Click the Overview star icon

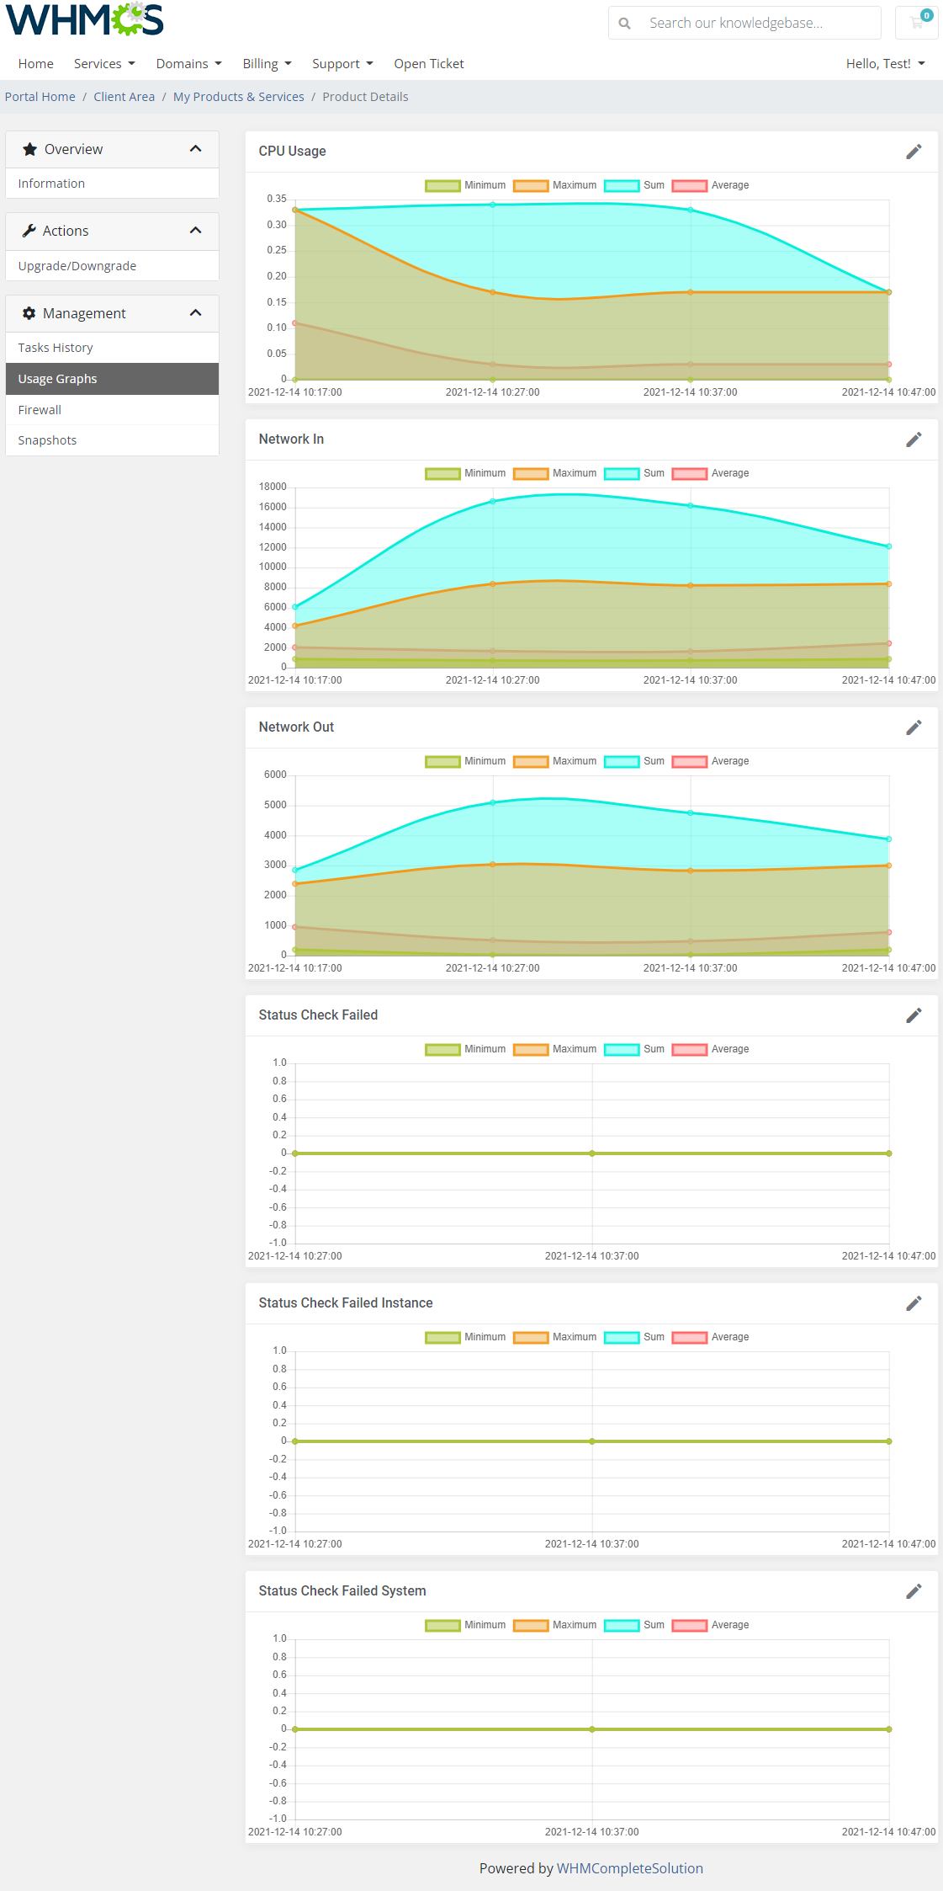click(x=30, y=149)
